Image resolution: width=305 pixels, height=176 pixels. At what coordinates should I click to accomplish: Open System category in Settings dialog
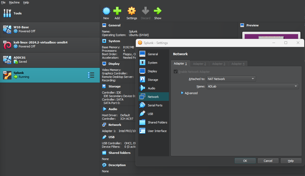click(x=153, y=63)
